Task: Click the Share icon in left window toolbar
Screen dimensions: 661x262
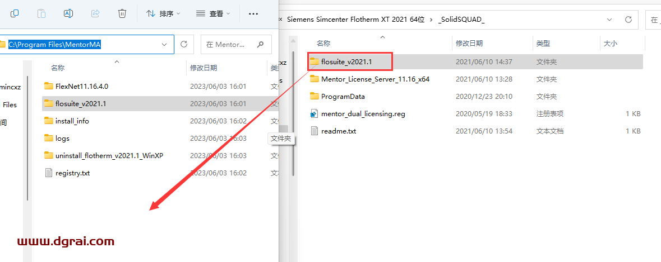Action: click(95, 13)
